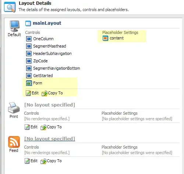This screenshot has height=174, width=184.
Task: Click the content placeholder settings icon
Action: 105,38
